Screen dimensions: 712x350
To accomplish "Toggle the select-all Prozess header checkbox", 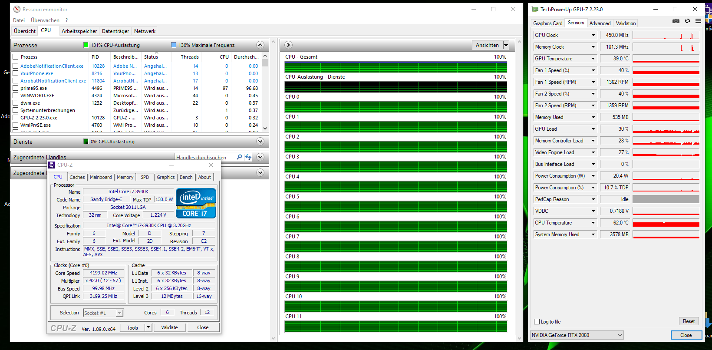I will pos(16,57).
